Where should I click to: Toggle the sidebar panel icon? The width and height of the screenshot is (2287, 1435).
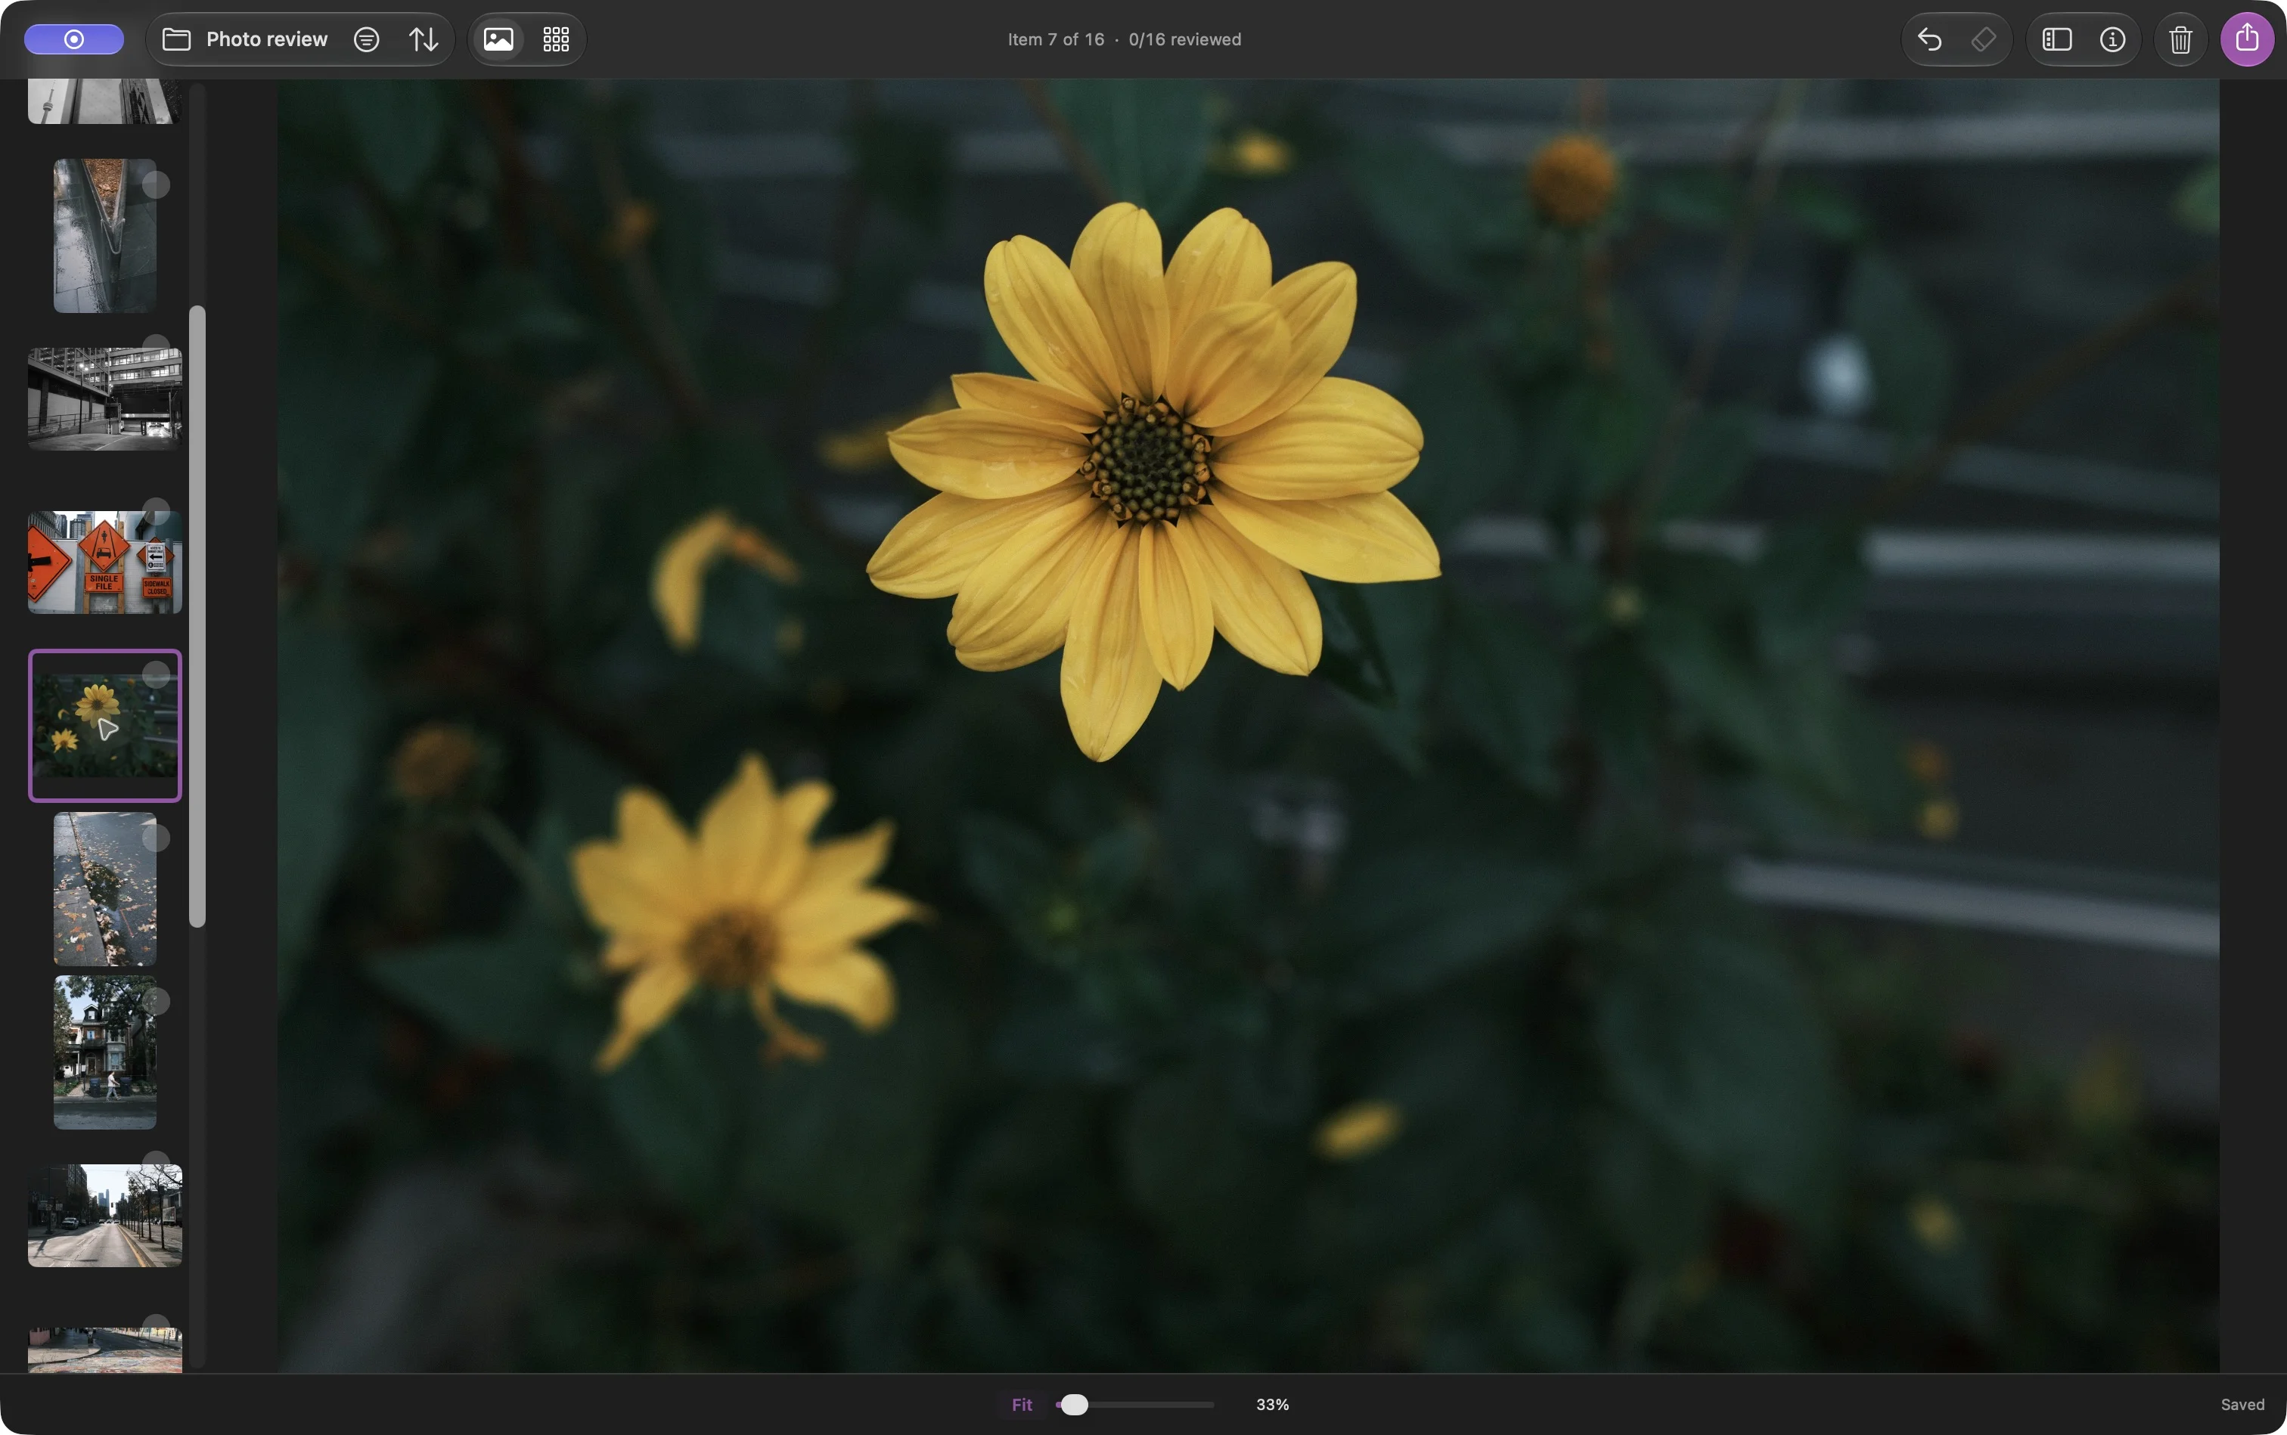(2056, 39)
